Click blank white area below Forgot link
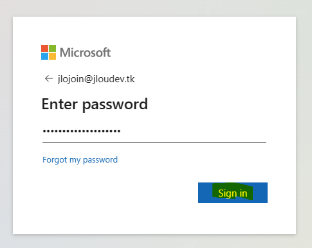The height and width of the screenshot is (248, 312). tap(107, 193)
